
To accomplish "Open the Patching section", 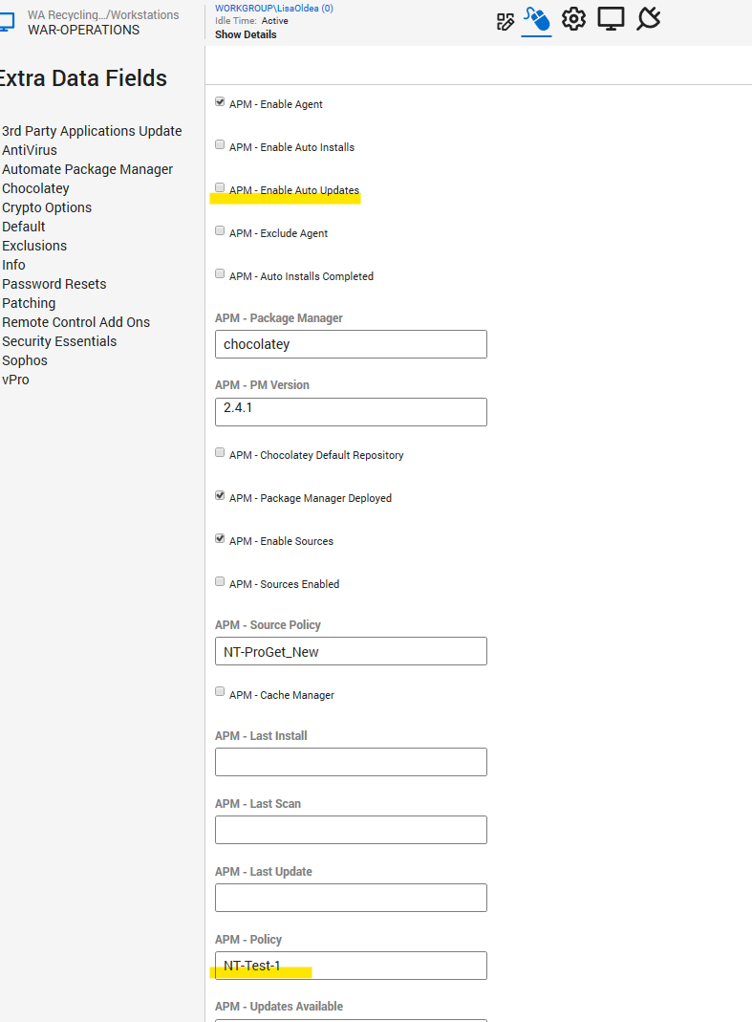I will (x=29, y=303).
